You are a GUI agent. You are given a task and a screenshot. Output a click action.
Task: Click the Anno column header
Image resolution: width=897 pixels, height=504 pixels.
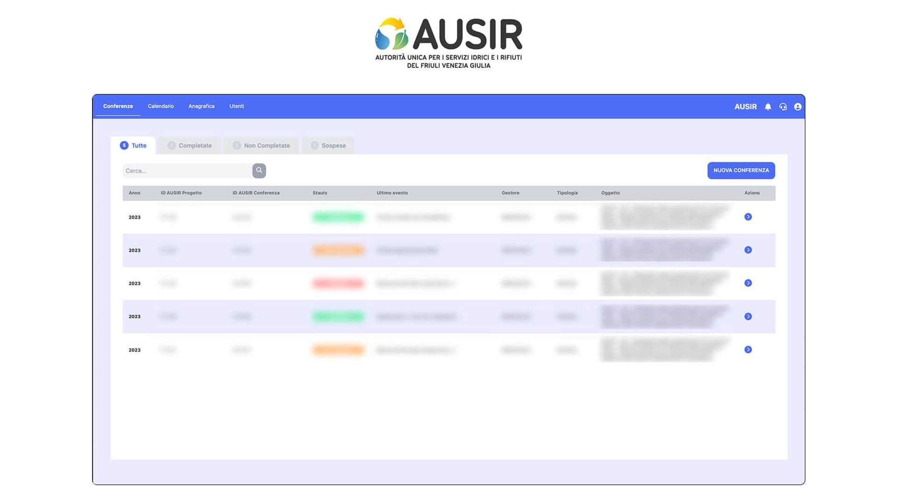[135, 193]
